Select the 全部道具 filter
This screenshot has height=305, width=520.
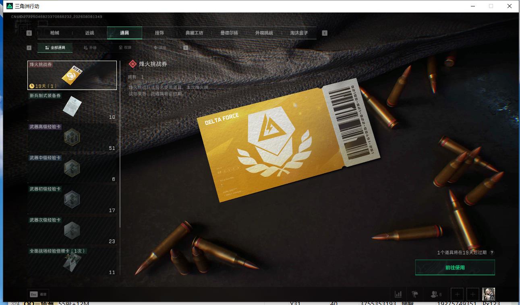(55, 47)
